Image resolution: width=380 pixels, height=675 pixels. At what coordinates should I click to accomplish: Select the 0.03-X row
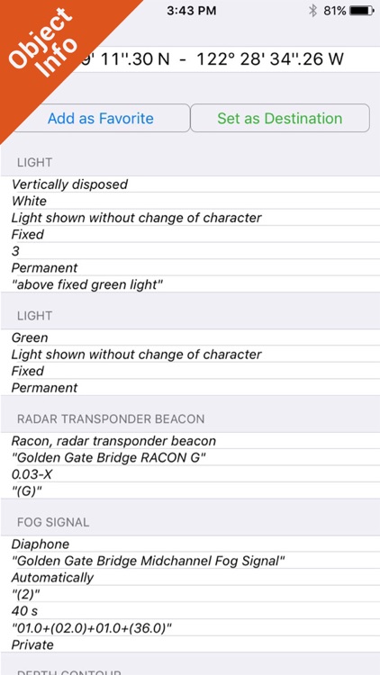coord(190,474)
